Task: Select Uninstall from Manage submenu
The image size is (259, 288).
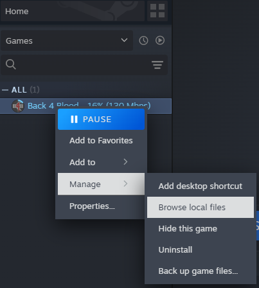Action: [201, 249]
